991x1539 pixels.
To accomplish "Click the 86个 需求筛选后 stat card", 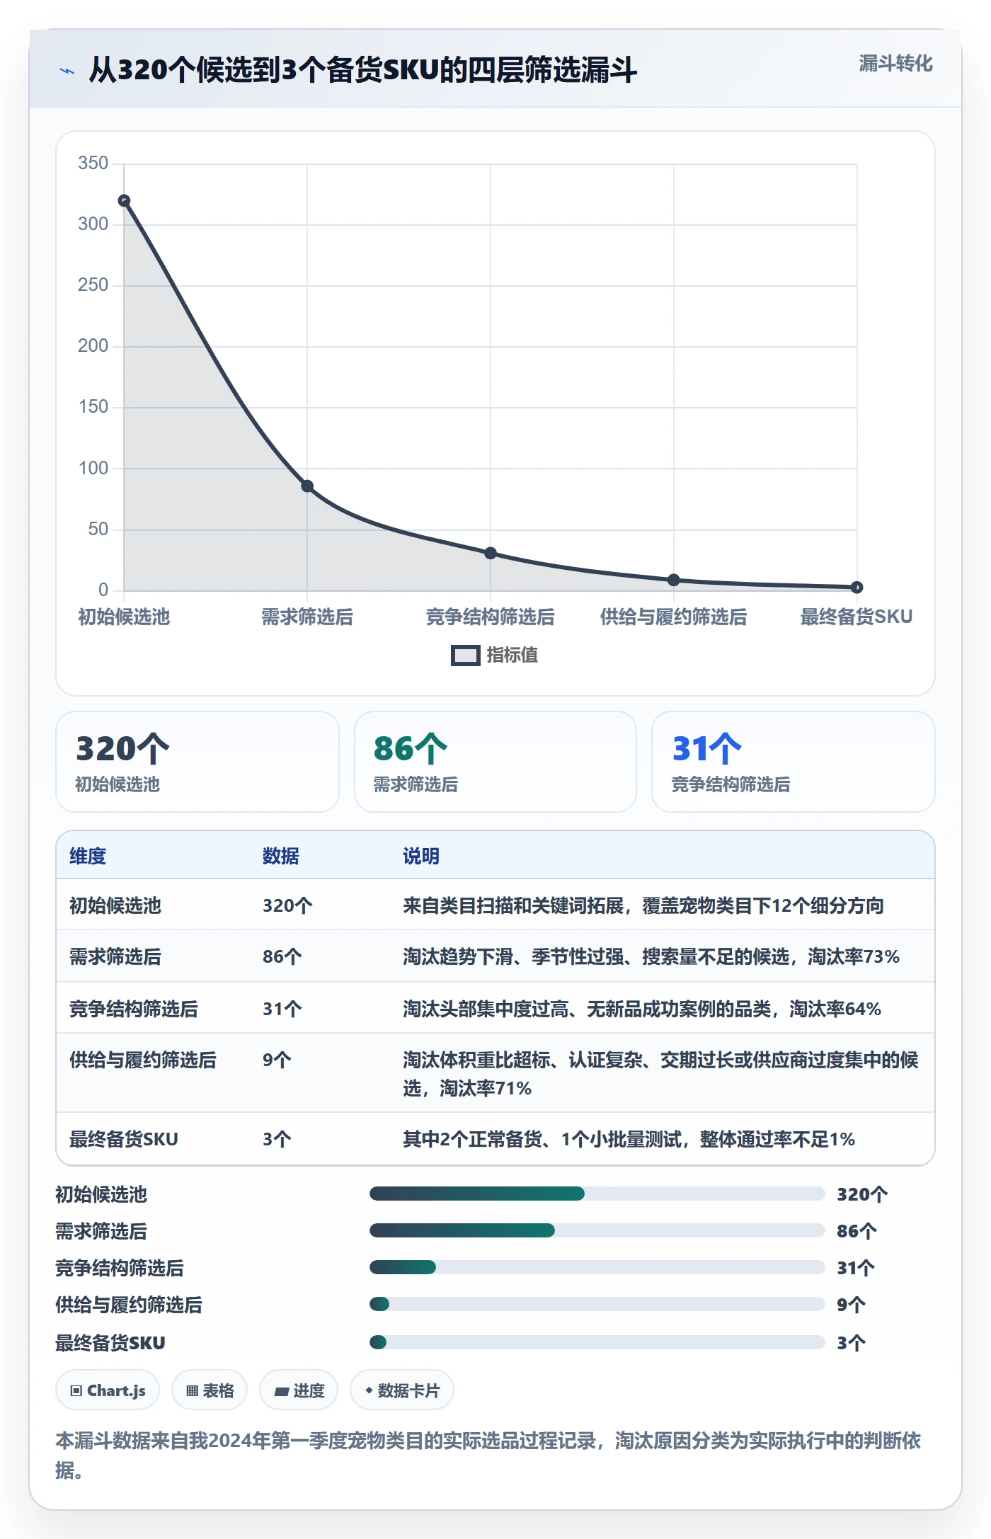I will tap(495, 762).
